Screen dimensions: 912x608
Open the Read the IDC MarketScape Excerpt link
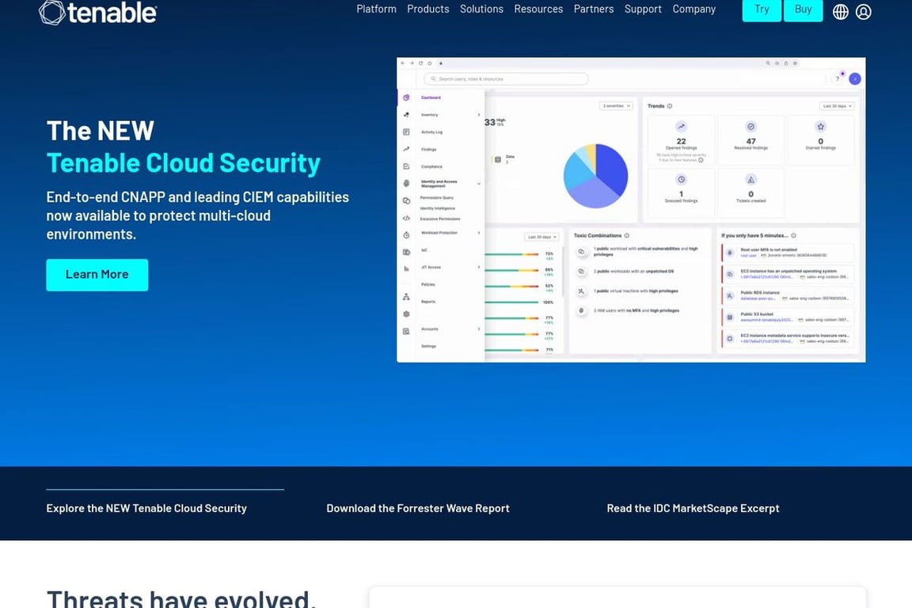point(693,507)
